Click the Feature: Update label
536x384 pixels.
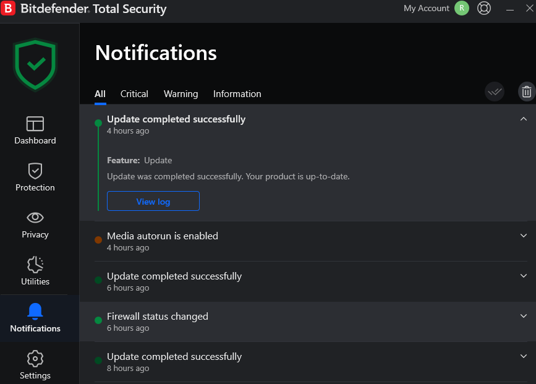pyautogui.click(x=140, y=160)
